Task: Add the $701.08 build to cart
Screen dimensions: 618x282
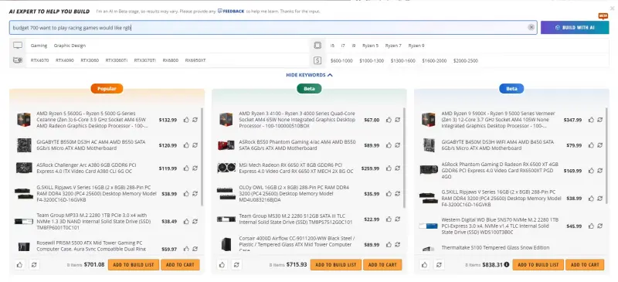Action: click(180, 265)
